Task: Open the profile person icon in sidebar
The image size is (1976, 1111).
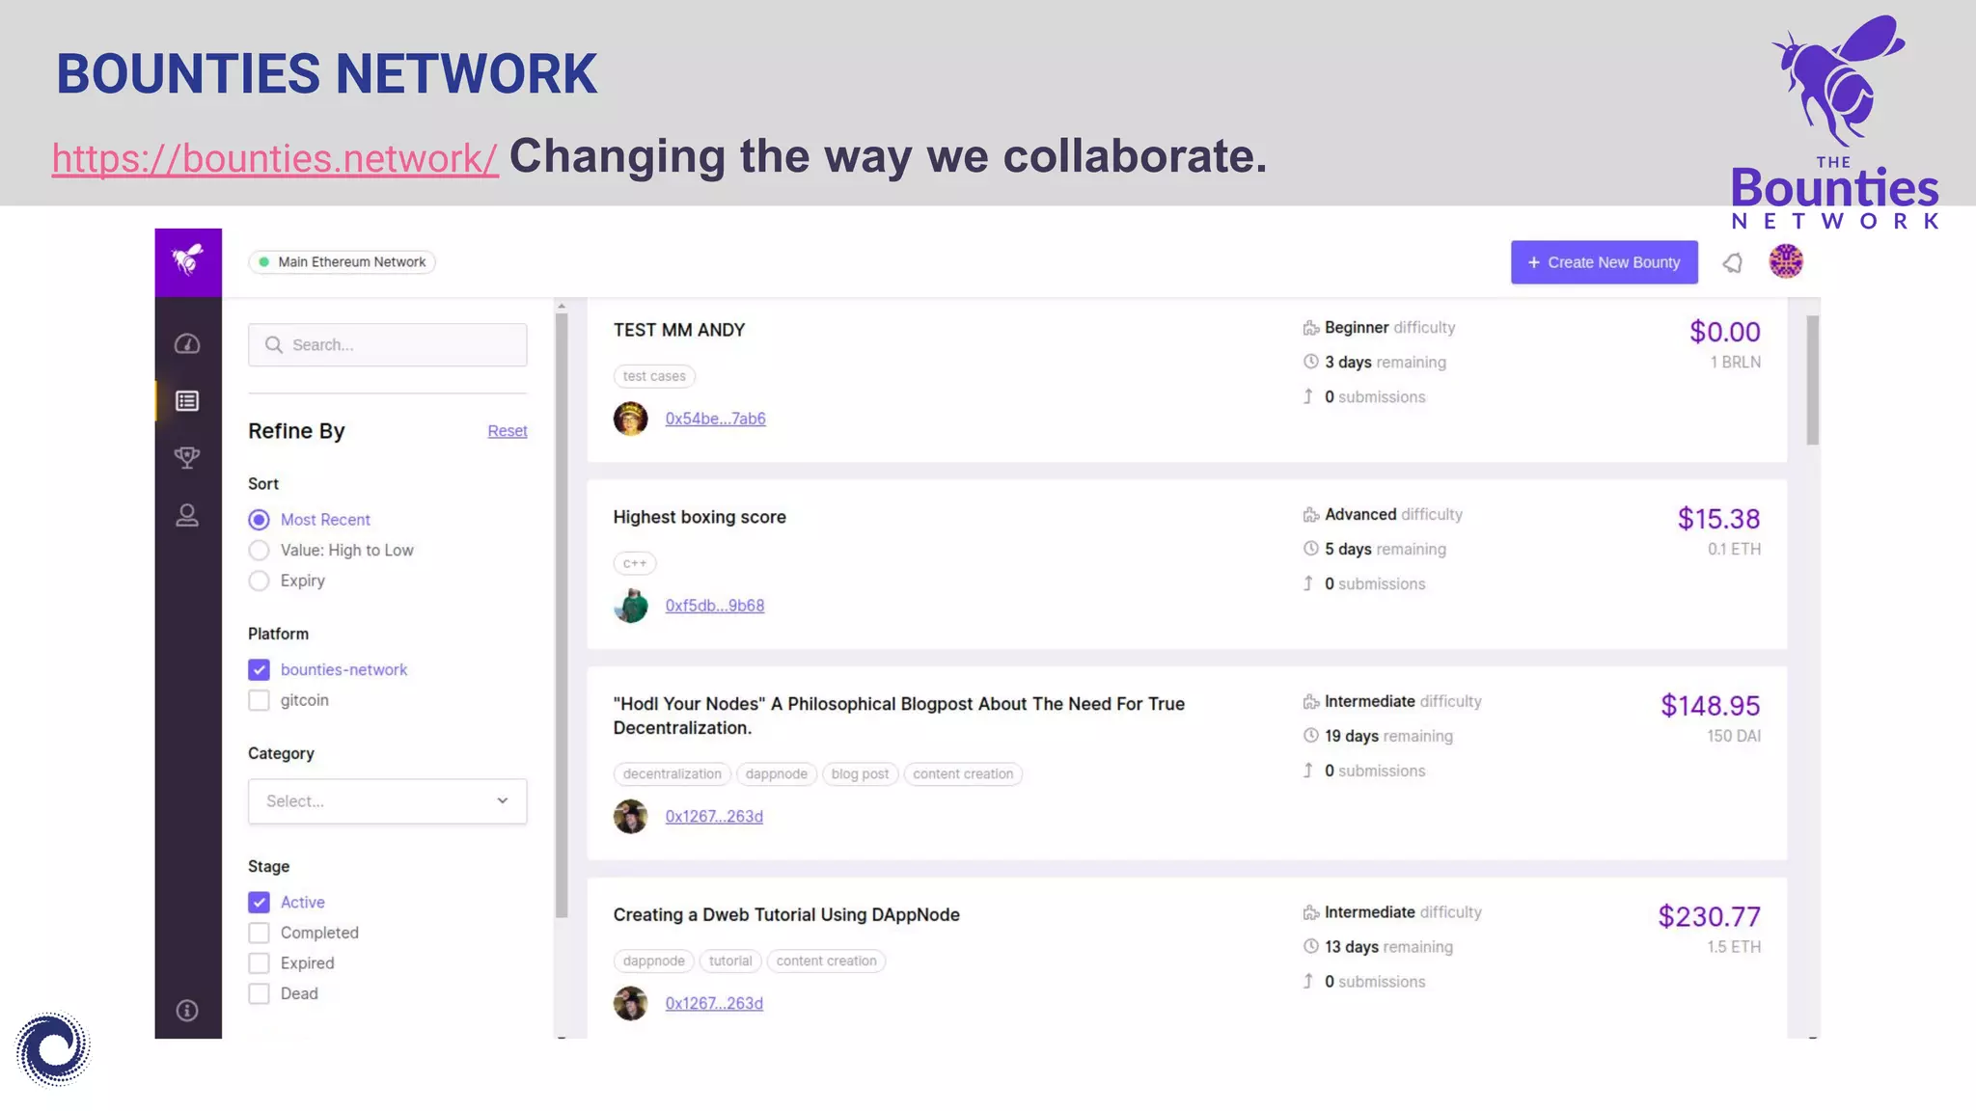Action: click(x=187, y=516)
